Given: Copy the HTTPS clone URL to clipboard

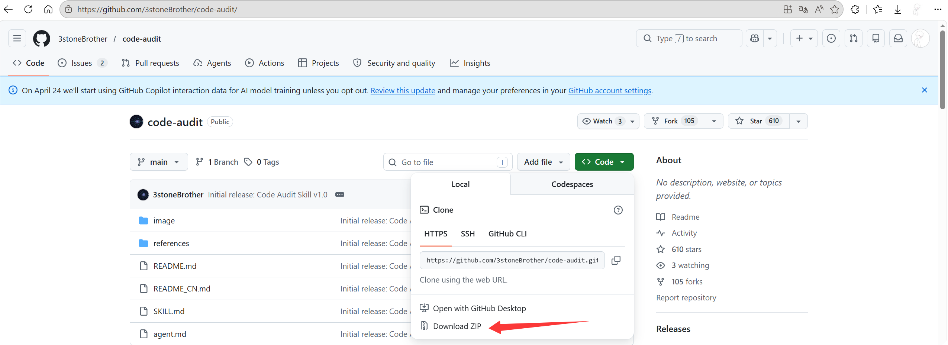Looking at the screenshot, I should [616, 260].
